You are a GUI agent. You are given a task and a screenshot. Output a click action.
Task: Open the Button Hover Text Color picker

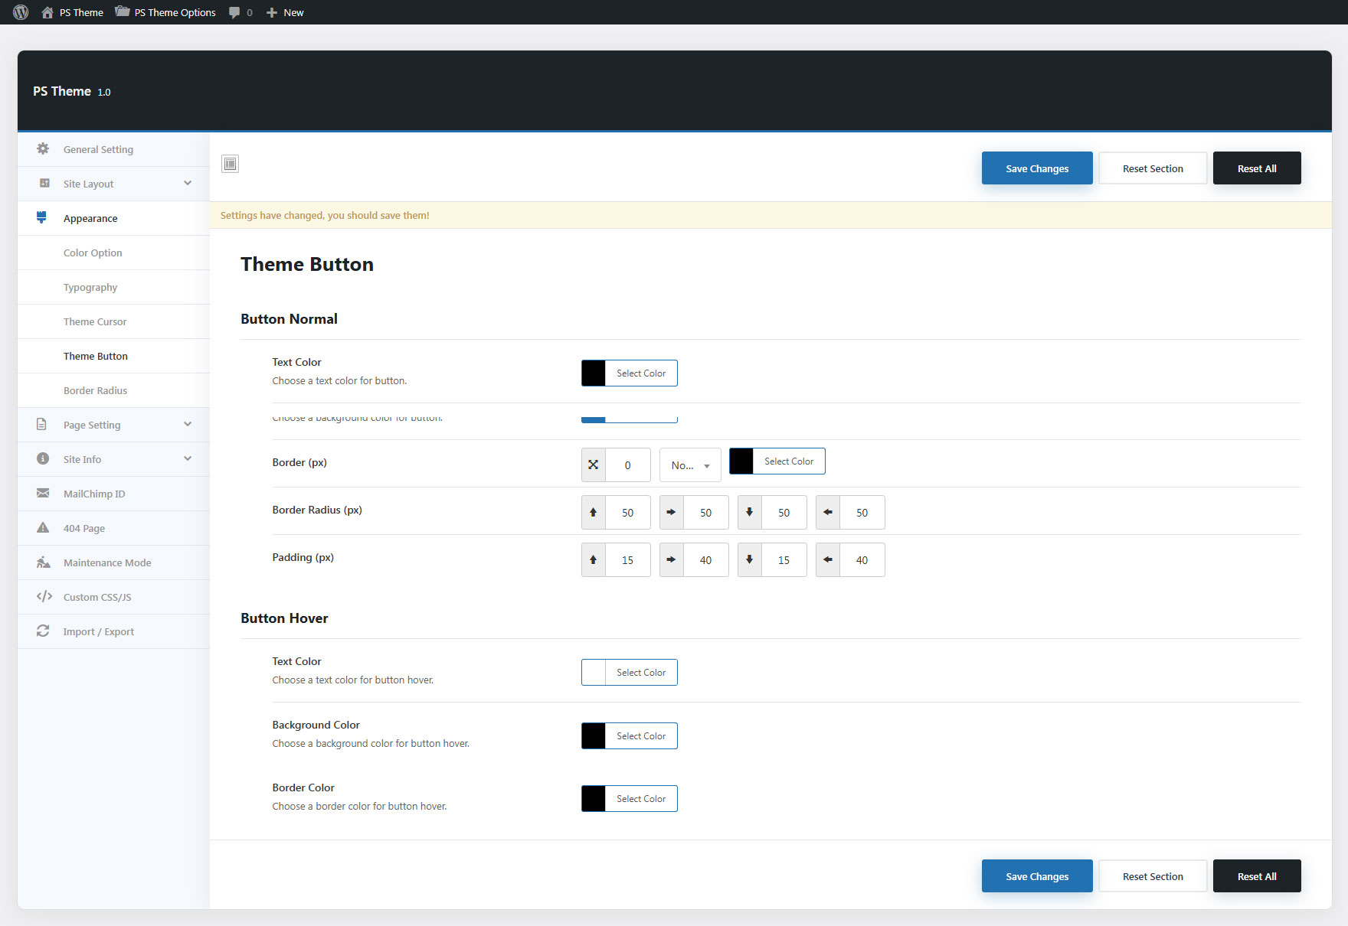point(629,673)
